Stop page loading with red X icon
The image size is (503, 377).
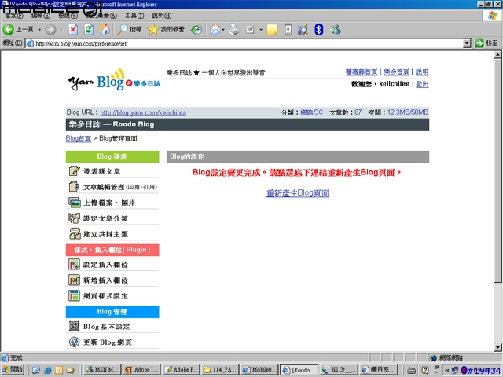[73, 30]
